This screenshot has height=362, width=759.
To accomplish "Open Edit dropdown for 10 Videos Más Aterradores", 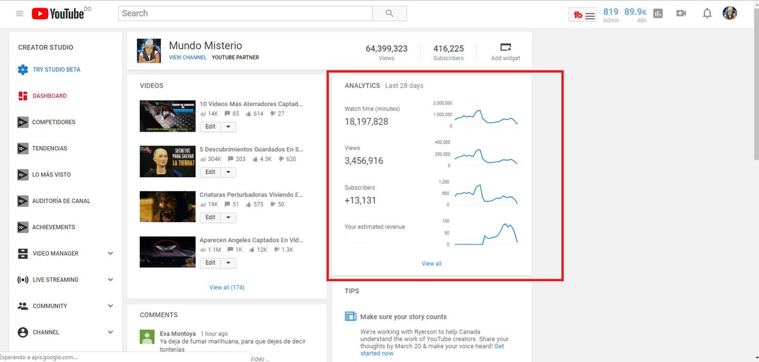I will [x=228, y=127].
